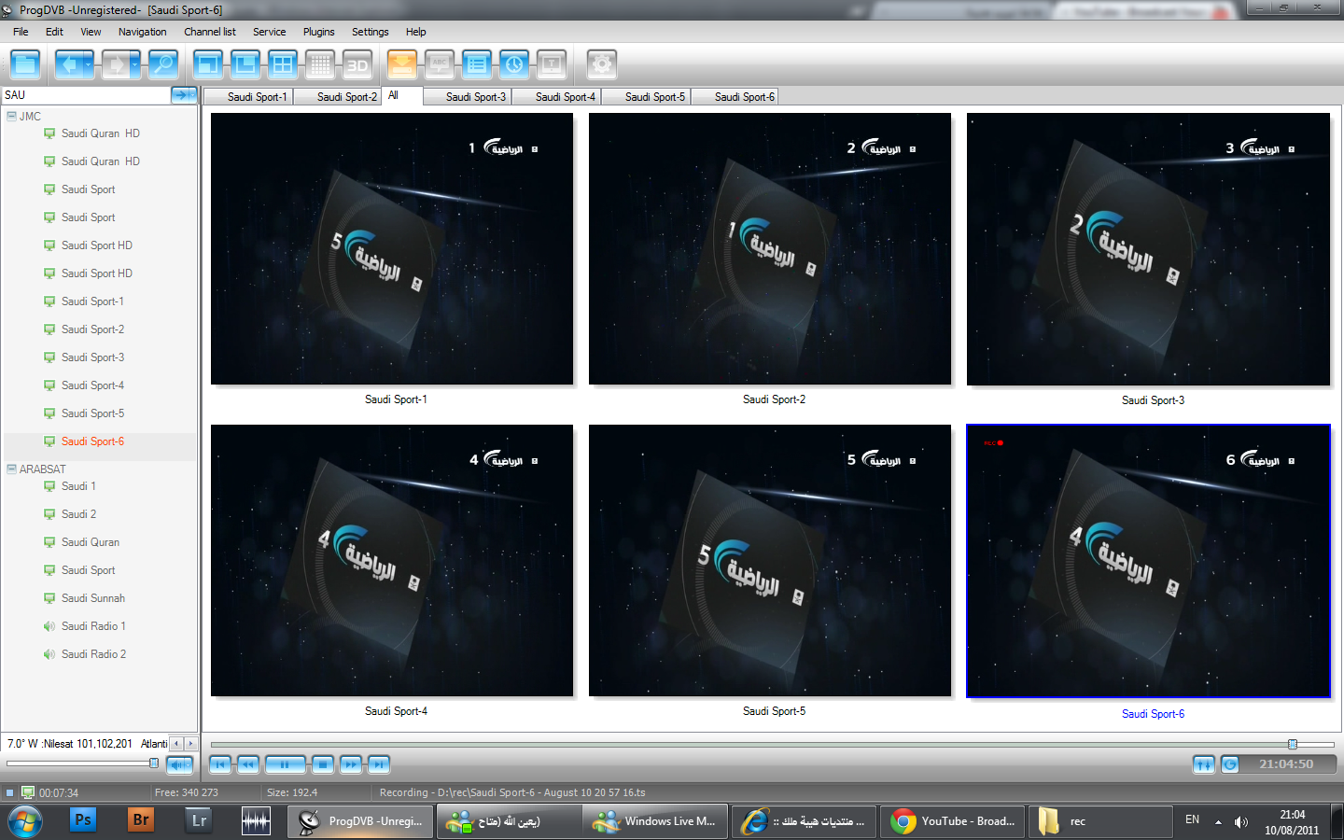Click the rewind playback button
The height and width of the screenshot is (840, 1344).
(247, 764)
